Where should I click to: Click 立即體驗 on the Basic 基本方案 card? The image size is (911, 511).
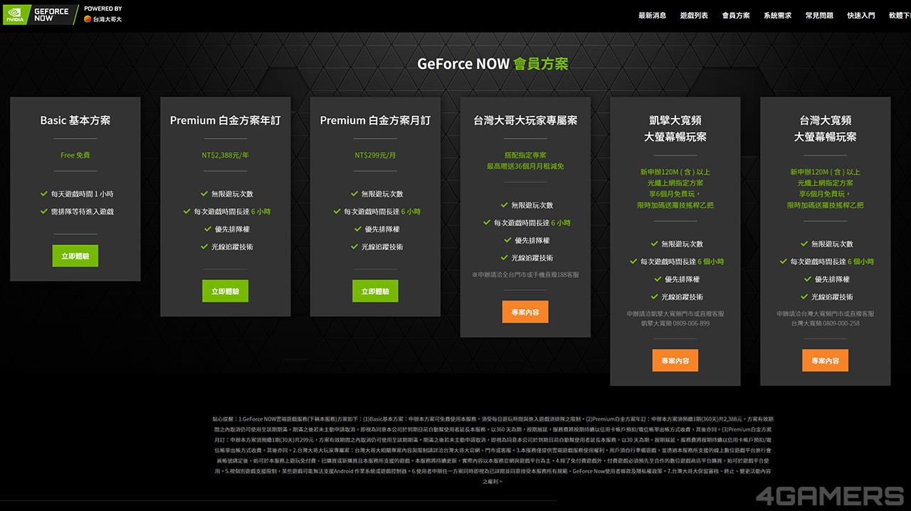75,256
